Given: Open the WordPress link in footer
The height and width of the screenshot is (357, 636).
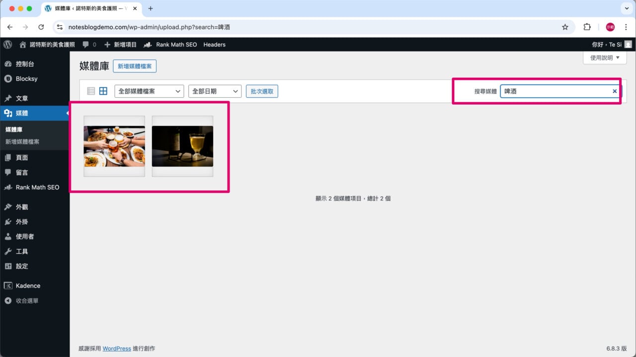Looking at the screenshot, I should pos(117,349).
